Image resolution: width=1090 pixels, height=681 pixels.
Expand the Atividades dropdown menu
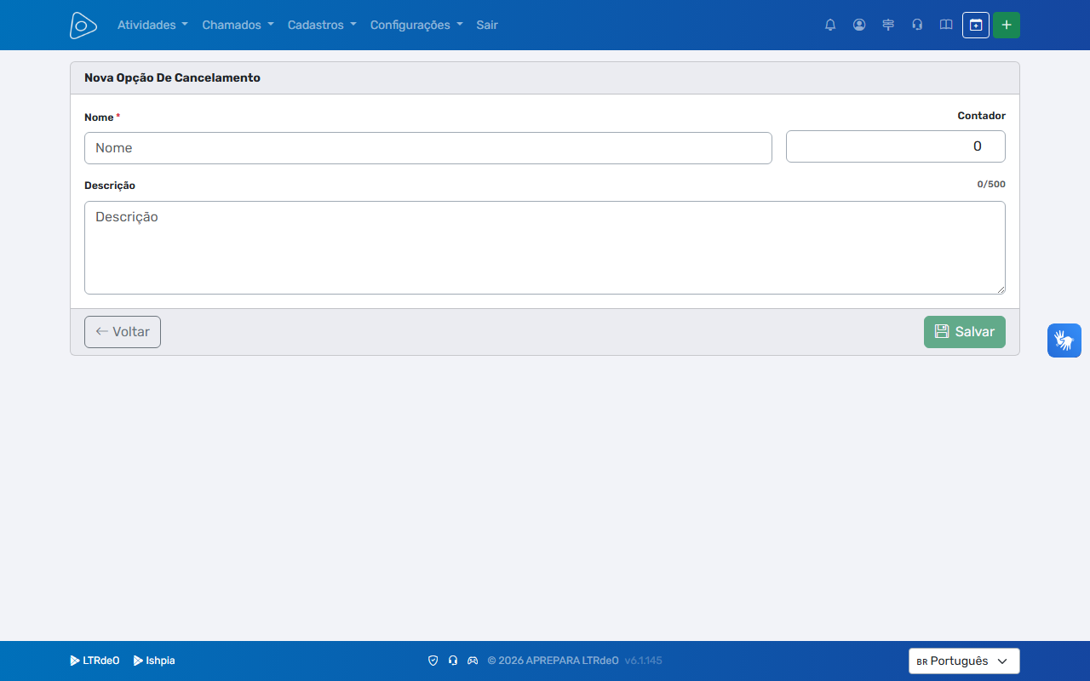pyautogui.click(x=152, y=25)
